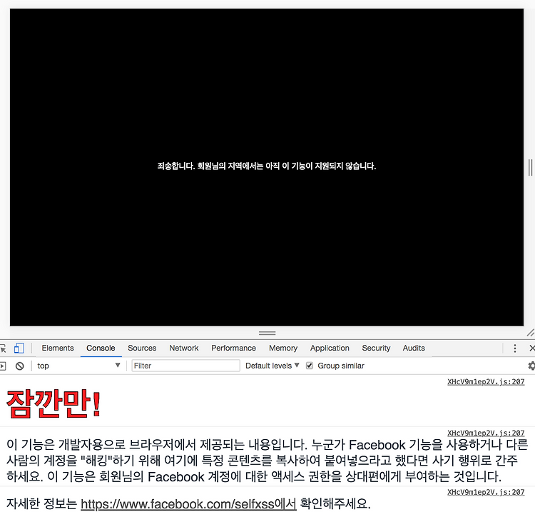Open source link above the 자세한 정보는 line

pos(486,492)
